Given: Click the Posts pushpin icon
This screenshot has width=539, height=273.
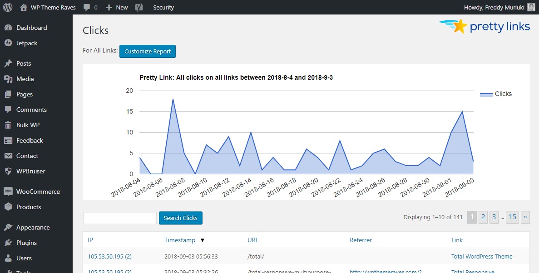Looking at the screenshot, I should pos(8,63).
